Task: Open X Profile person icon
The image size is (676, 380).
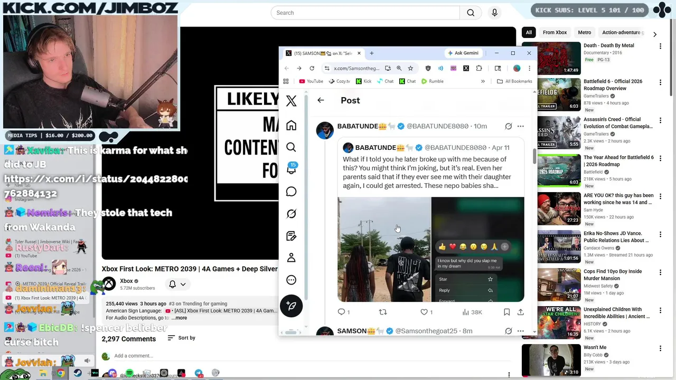Action: 291,258
